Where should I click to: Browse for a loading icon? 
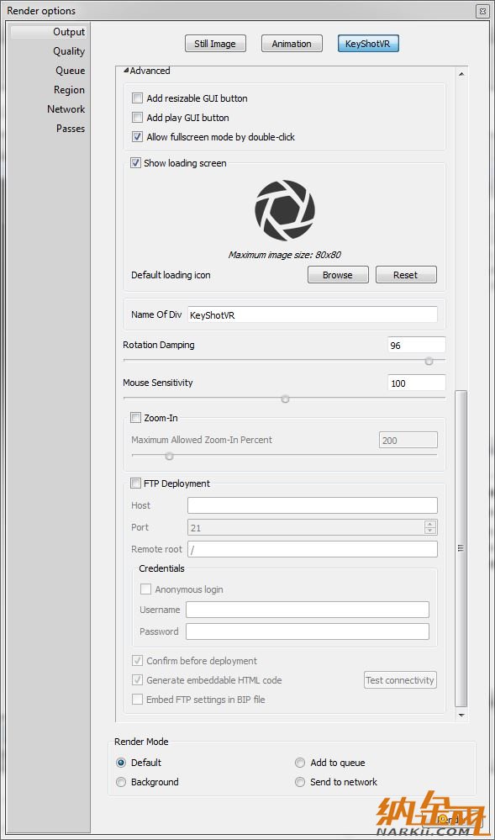click(338, 275)
